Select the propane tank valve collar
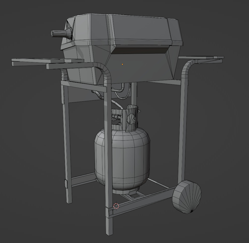The width and height of the screenshot is (249, 243). (x=125, y=118)
